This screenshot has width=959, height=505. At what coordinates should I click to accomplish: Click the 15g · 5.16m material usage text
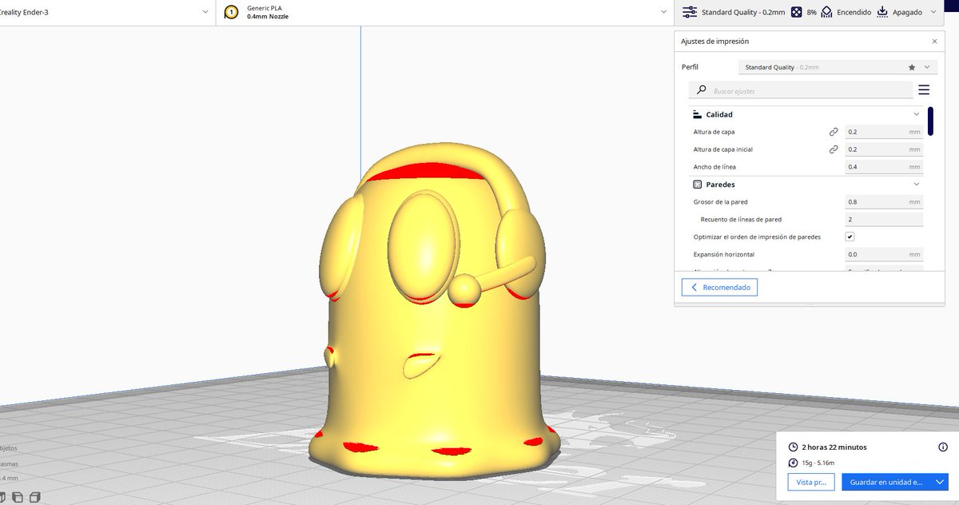[818, 463]
